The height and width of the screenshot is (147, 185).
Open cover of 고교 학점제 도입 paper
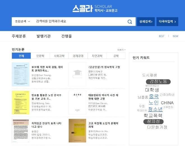[77, 130]
